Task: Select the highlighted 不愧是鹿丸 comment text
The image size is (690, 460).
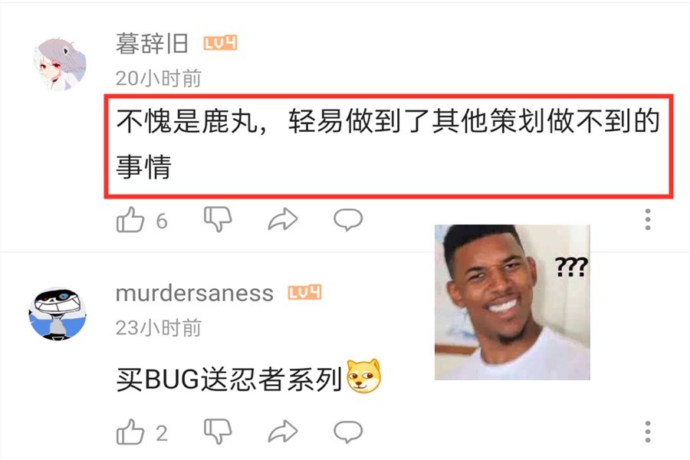Action: point(389,146)
